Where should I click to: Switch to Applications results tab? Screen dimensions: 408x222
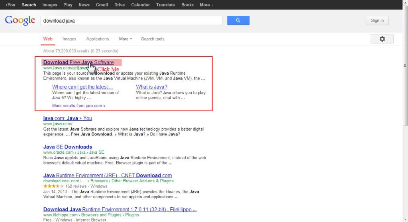[98, 39]
